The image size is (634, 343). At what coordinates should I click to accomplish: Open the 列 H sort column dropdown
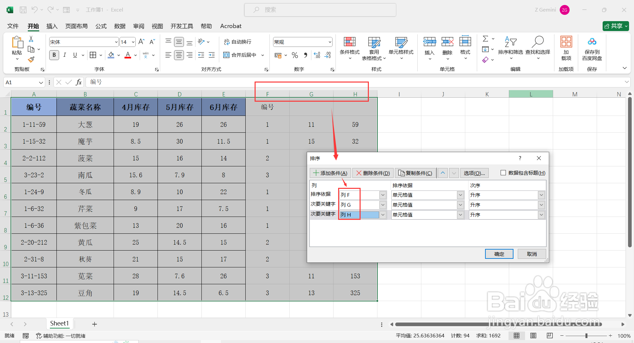[x=383, y=215]
